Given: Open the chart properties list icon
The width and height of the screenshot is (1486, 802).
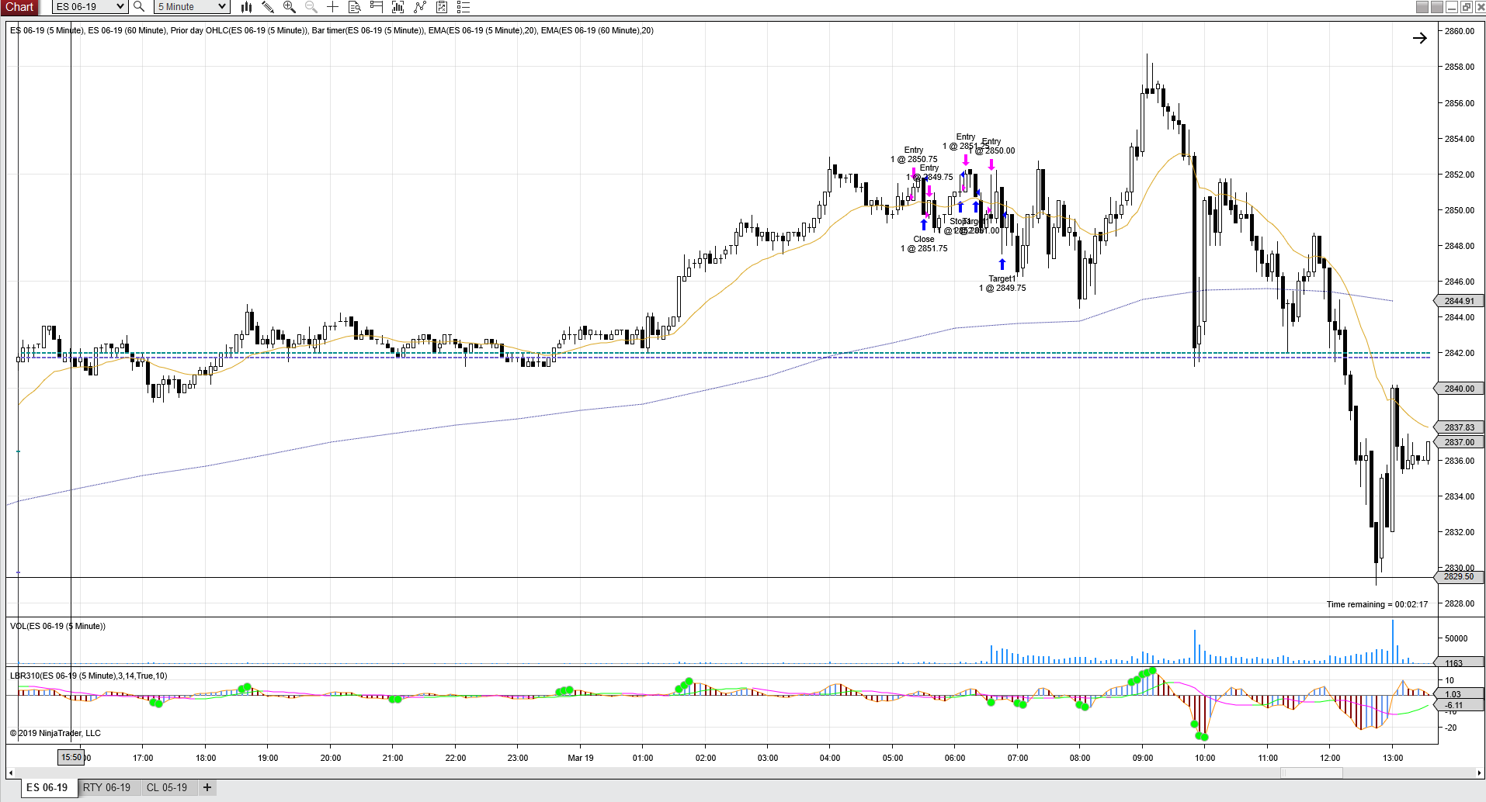Looking at the screenshot, I should [464, 7].
